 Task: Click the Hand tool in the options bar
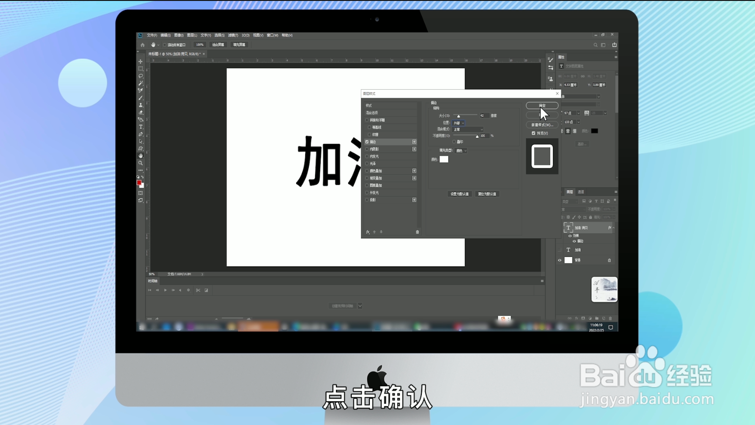pyautogui.click(x=154, y=45)
